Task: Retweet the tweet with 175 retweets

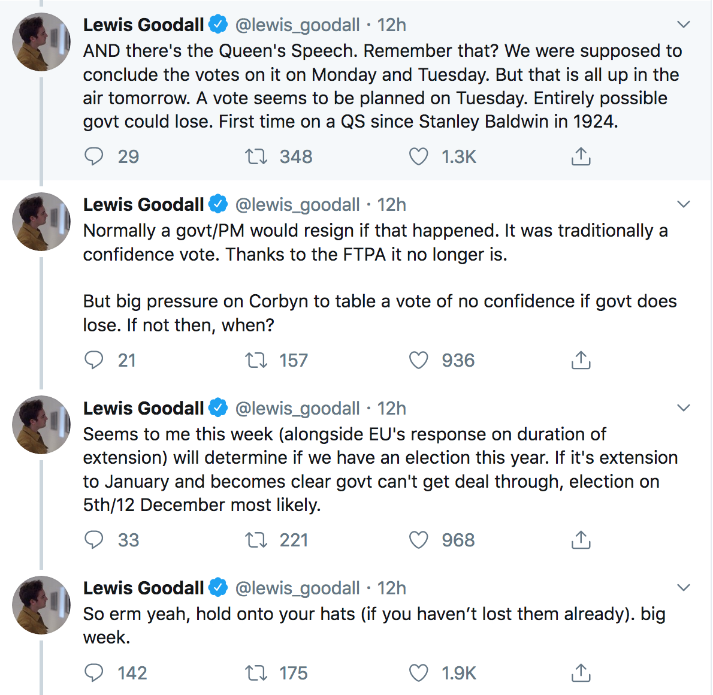Action: point(256,673)
